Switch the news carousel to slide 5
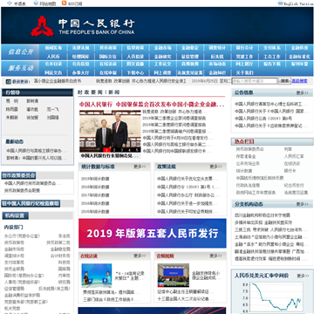 [137, 150]
